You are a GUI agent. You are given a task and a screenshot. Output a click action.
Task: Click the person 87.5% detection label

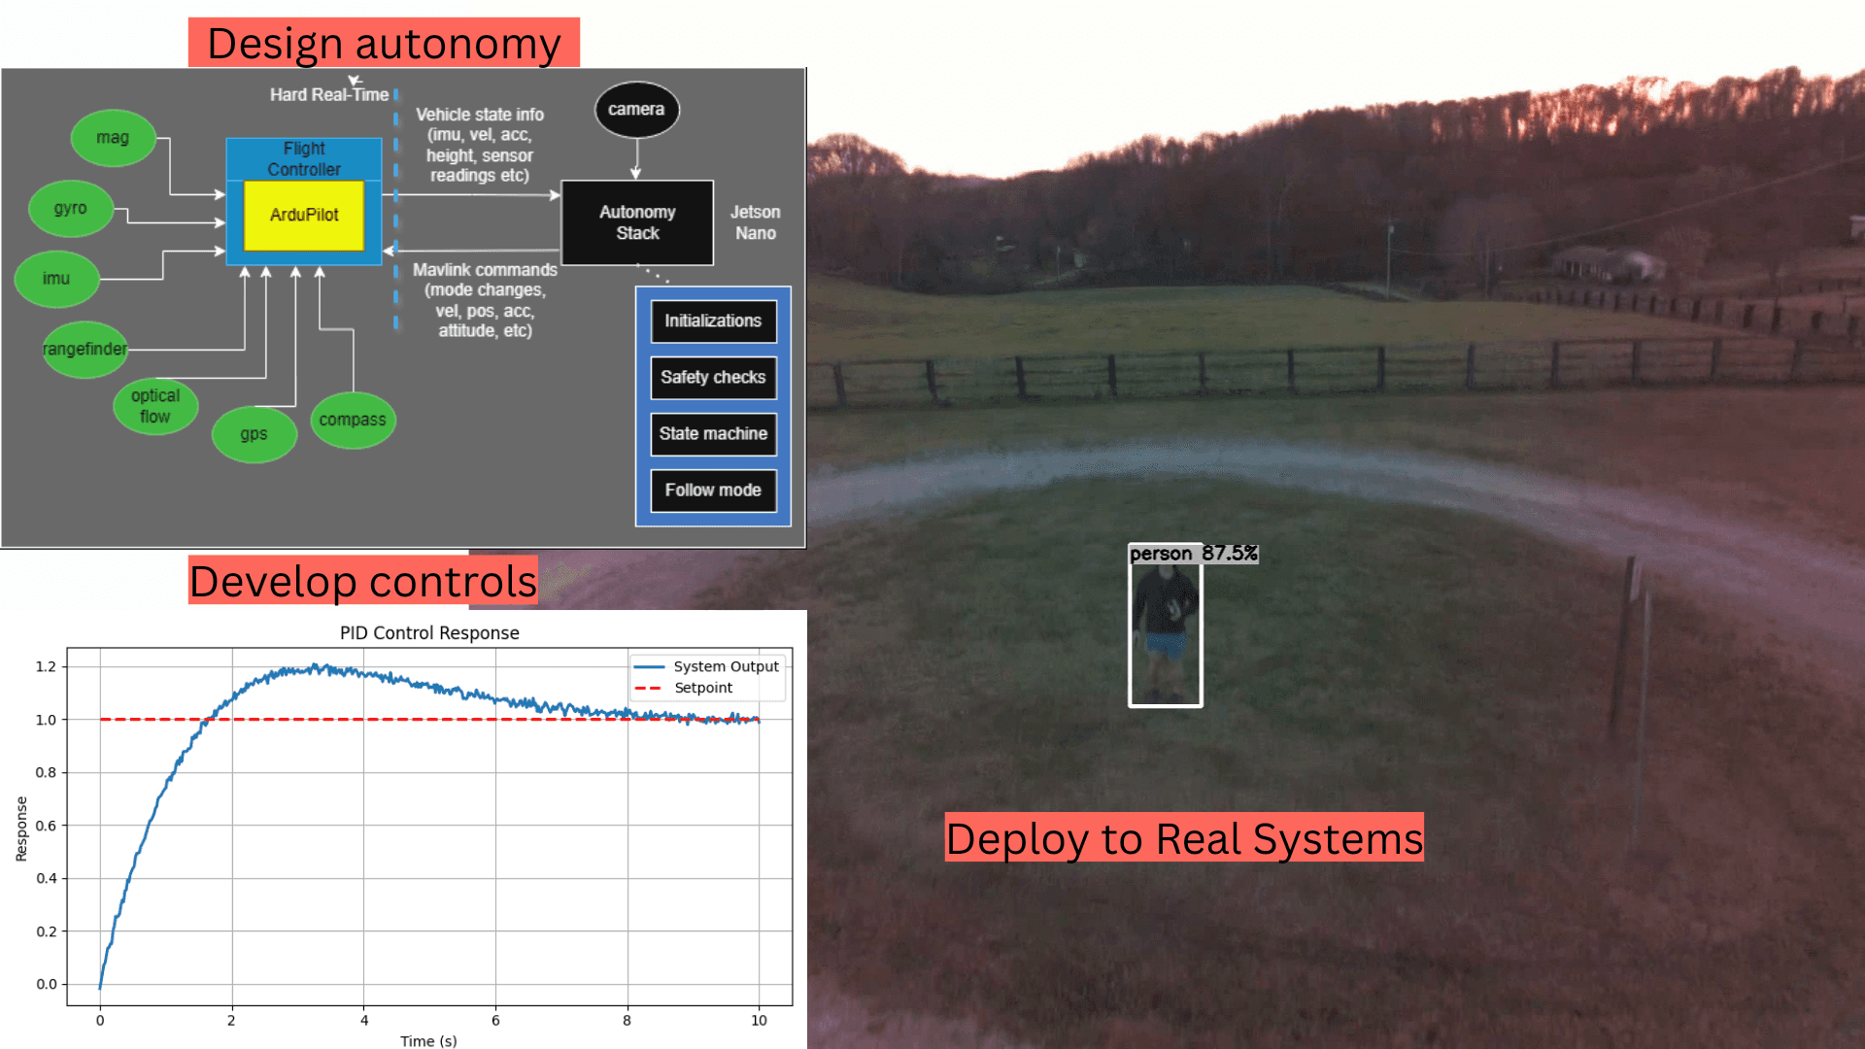click(1193, 554)
